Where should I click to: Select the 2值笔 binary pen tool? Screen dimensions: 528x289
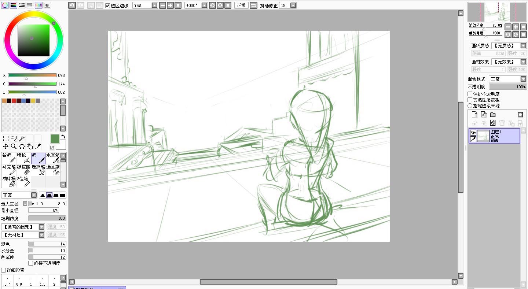[23, 181]
